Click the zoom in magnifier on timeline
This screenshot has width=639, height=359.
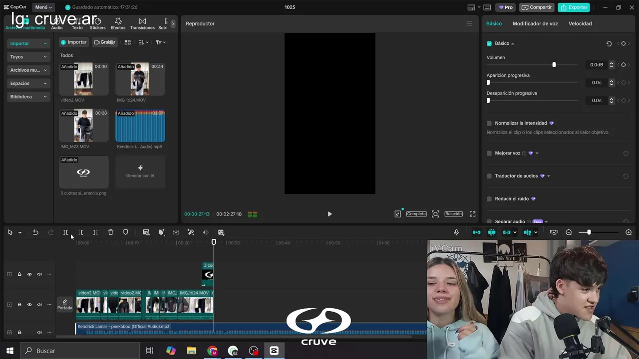pos(629,232)
